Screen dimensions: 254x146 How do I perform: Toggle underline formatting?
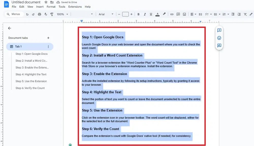[151, 14]
